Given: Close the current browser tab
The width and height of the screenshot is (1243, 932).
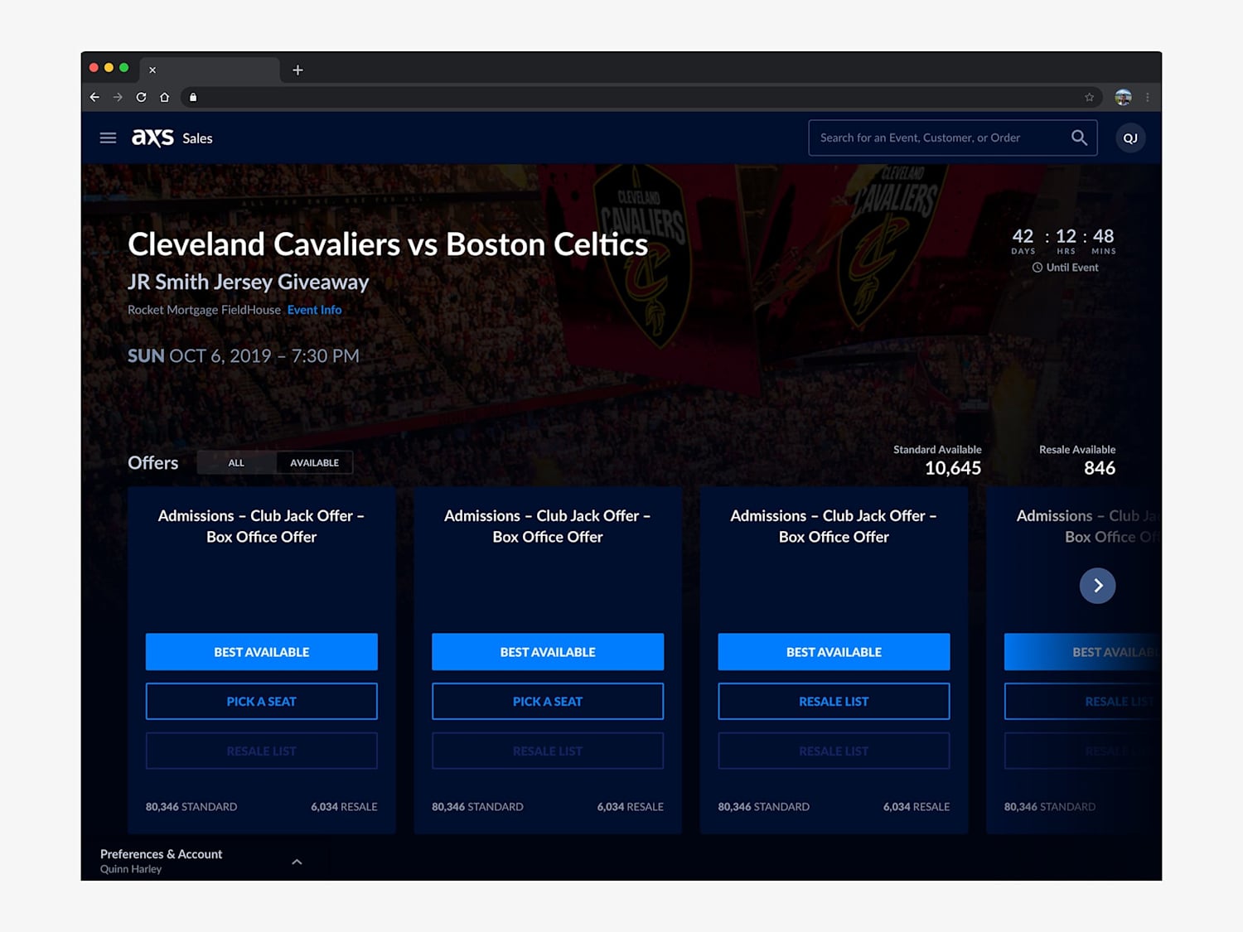Looking at the screenshot, I should (x=152, y=70).
